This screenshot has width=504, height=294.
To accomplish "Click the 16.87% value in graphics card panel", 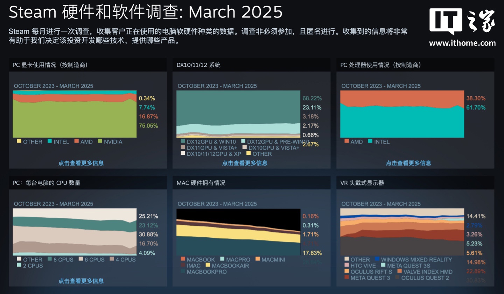I will (148, 117).
